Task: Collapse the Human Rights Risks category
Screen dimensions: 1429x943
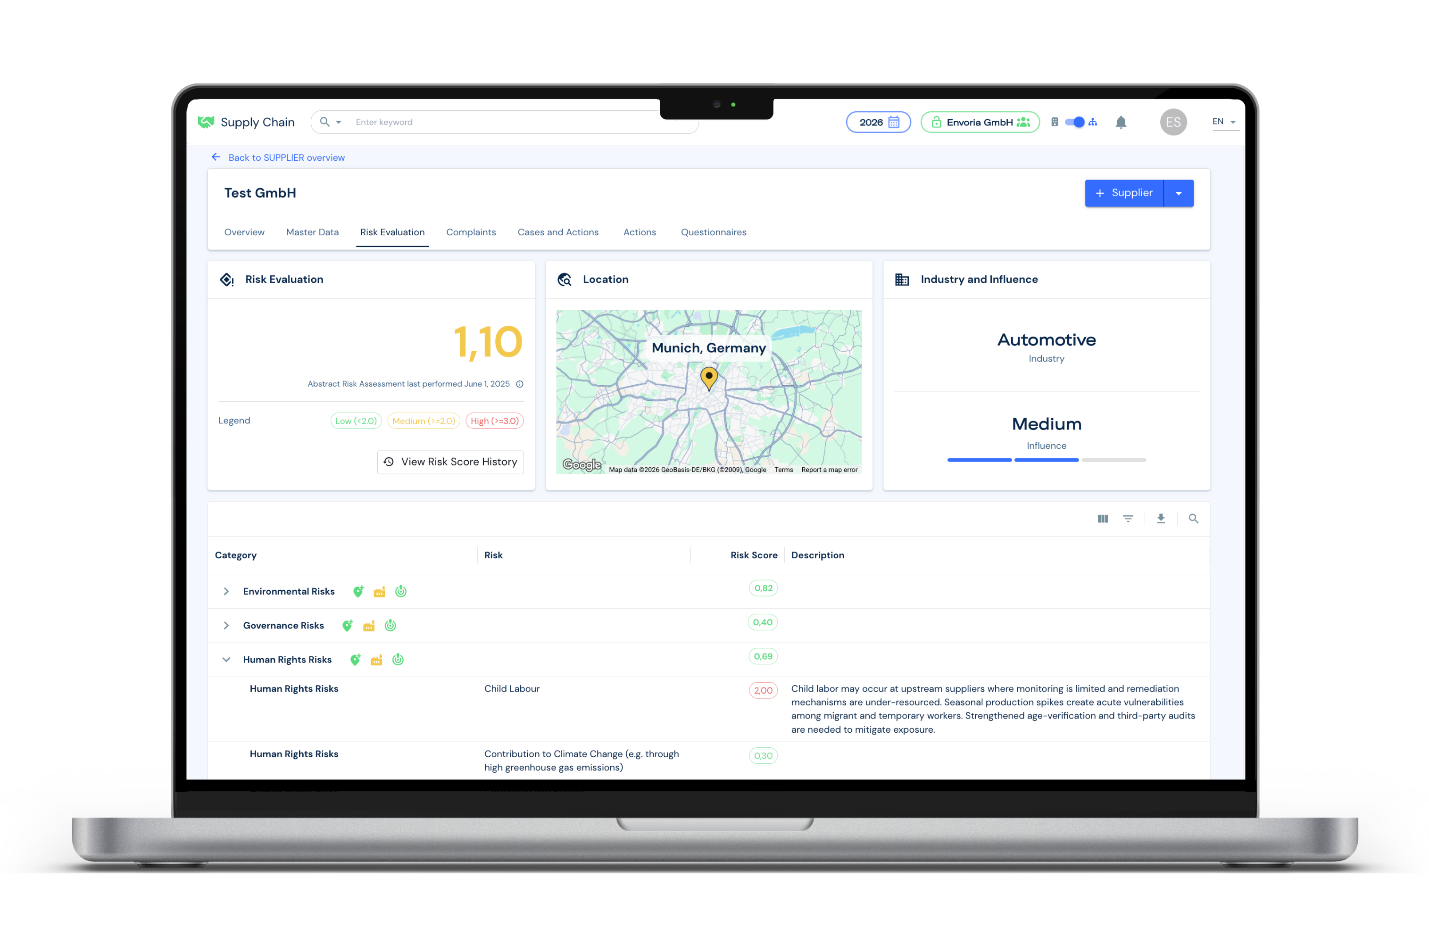Action: pyautogui.click(x=226, y=659)
